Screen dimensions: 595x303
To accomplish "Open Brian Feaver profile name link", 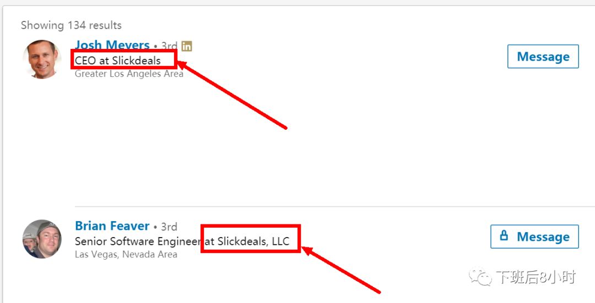I will click(112, 225).
